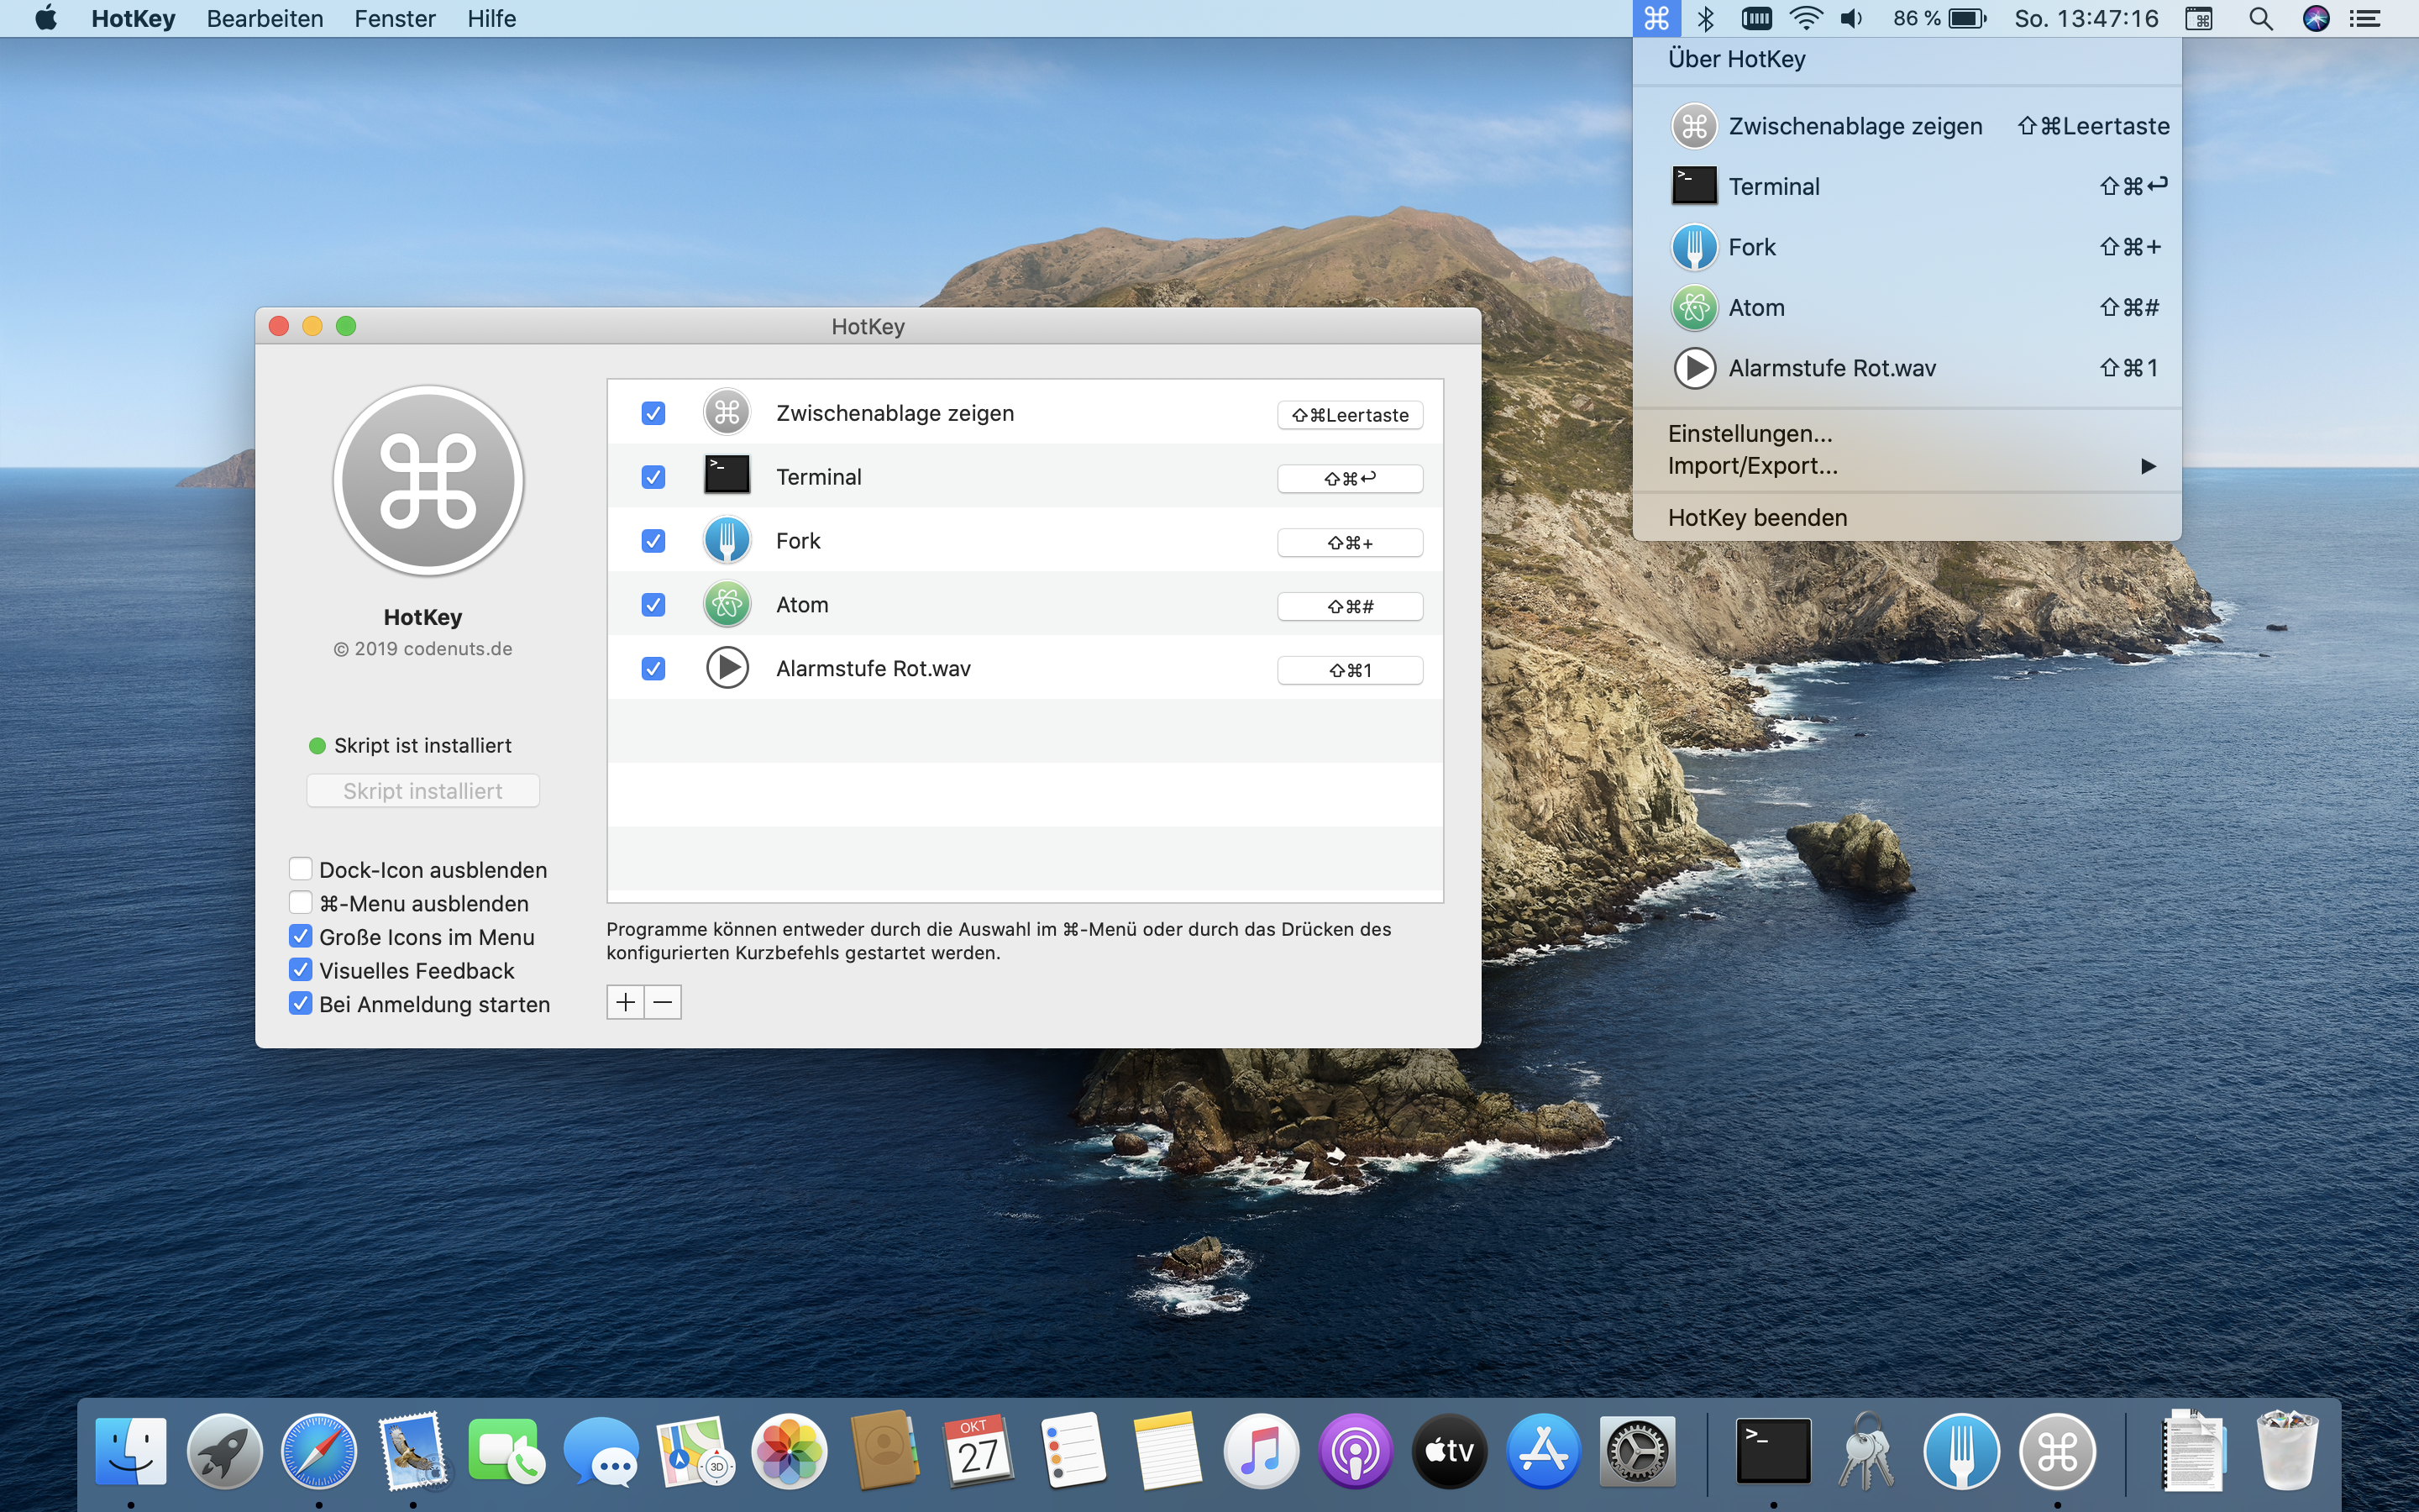Click the play icon beside Alarmstufe Rot.wav row
Viewport: 2419px width, 1512px height.
click(x=727, y=668)
